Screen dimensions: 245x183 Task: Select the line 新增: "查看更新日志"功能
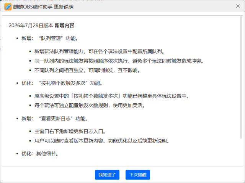[54, 119]
